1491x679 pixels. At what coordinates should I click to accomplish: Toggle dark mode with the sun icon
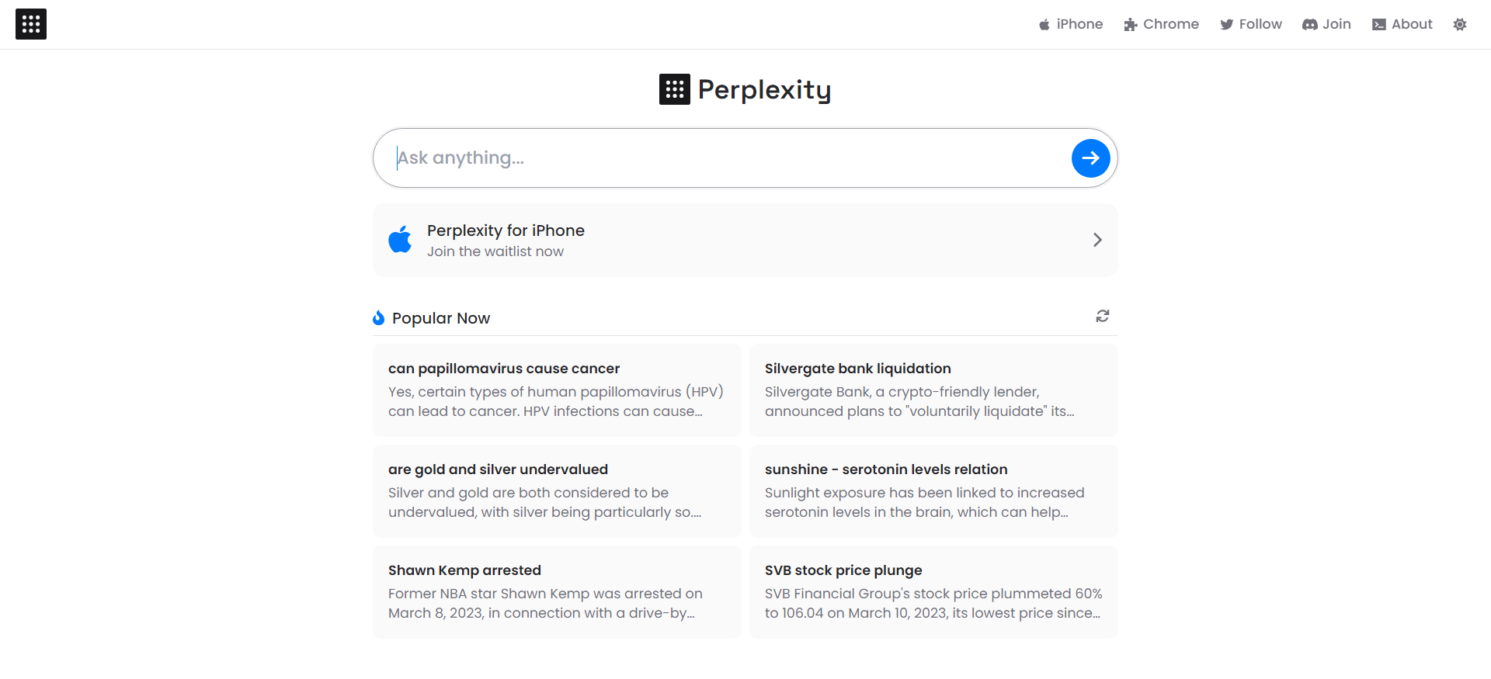click(x=1460, y=24)
